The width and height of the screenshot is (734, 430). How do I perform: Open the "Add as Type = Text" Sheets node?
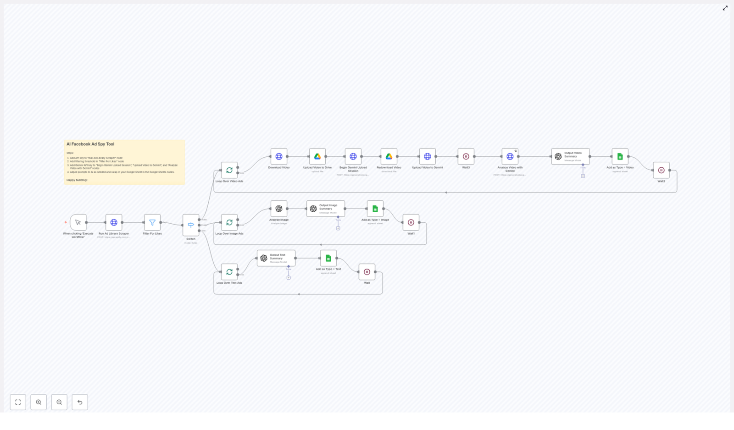pyautogui.click(x=328, y=258)
